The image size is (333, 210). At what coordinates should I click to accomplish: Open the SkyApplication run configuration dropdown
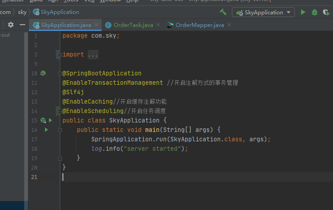point(263,12)
